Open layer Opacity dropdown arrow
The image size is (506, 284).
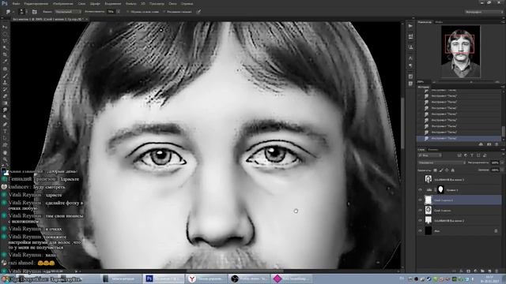502,163
